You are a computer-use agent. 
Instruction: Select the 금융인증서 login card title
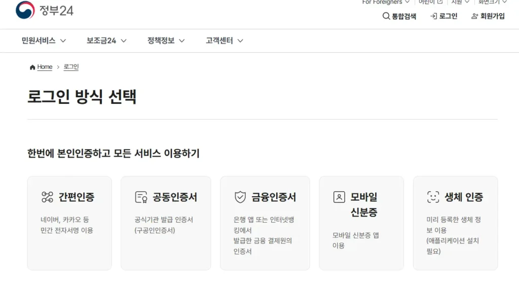coord(274,197)
